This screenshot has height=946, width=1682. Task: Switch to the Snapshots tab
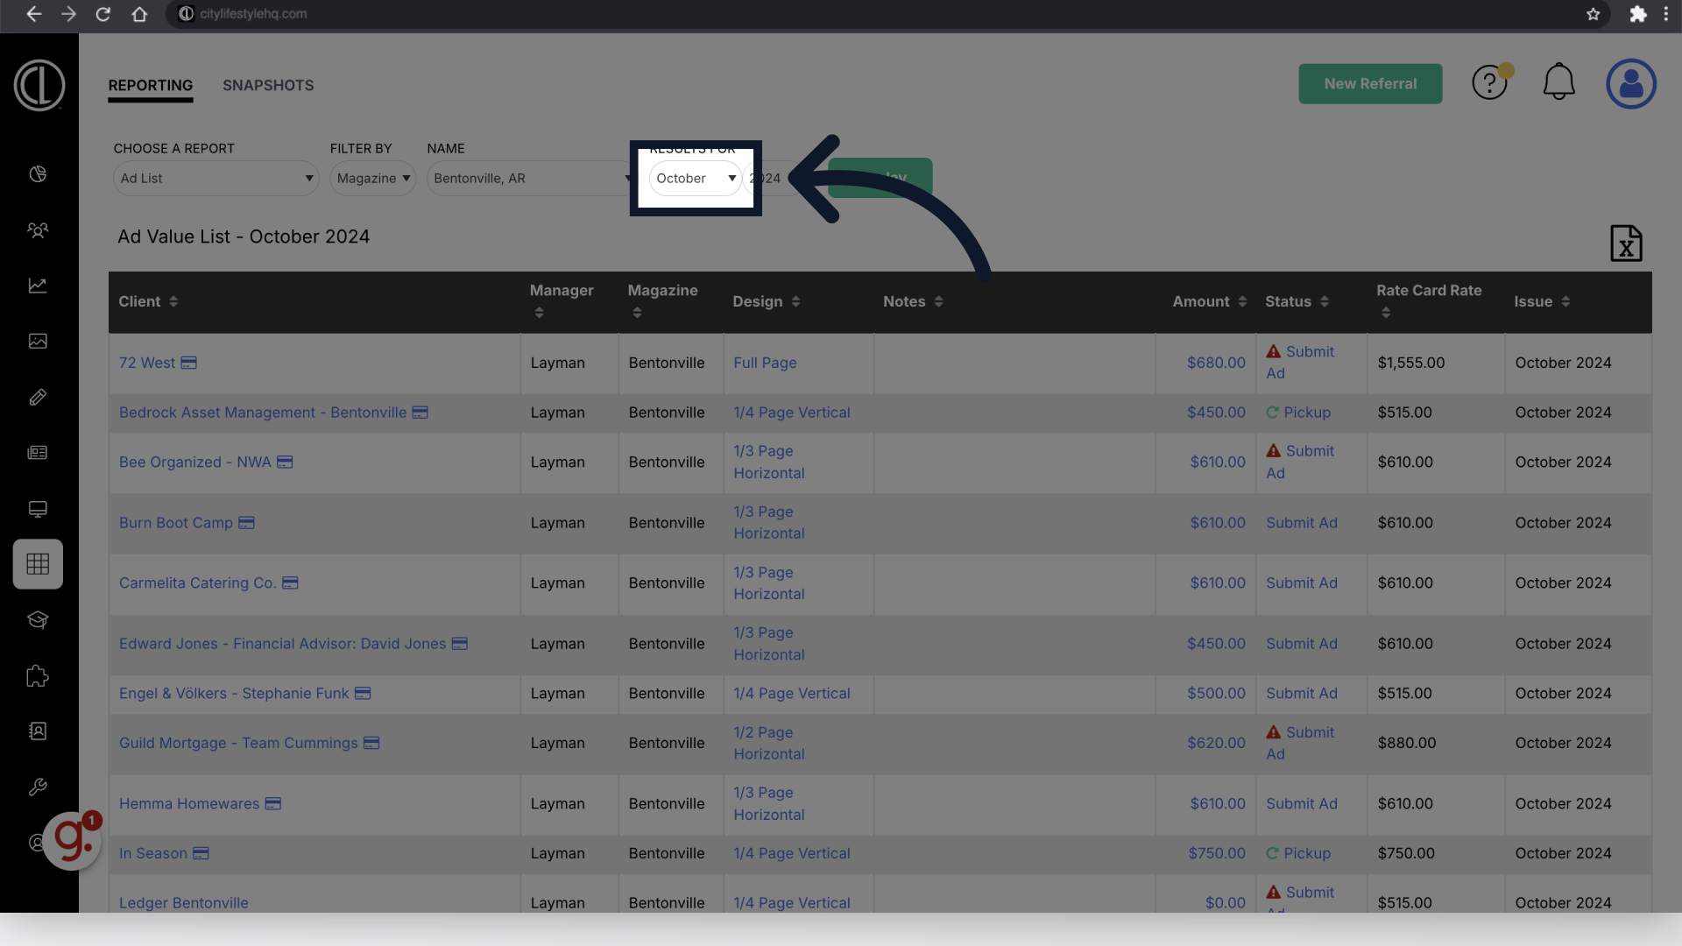268,86
